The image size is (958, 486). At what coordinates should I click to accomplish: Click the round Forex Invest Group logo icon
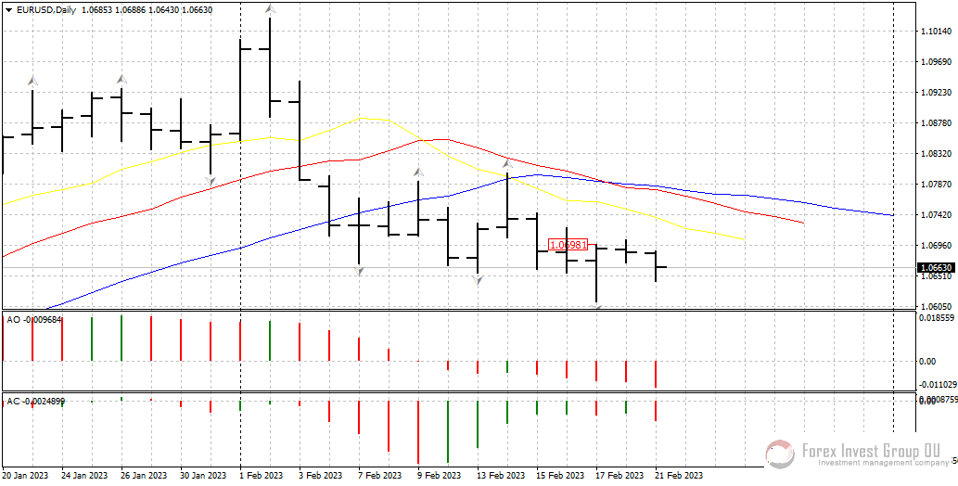pyautogui.click(x=780, y=454)
